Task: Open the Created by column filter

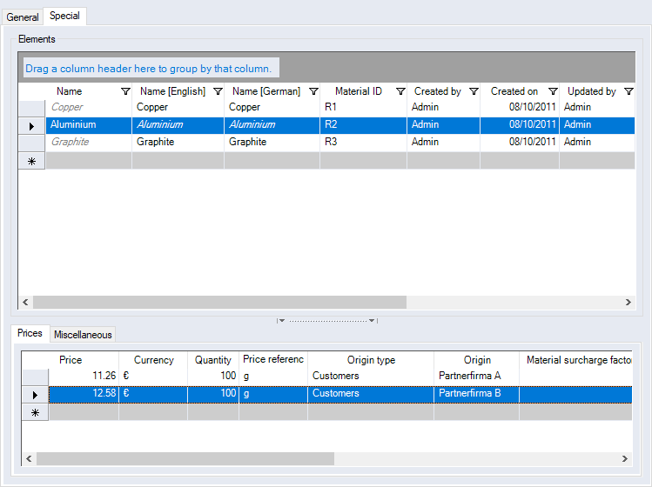Action: pos(473,91)
